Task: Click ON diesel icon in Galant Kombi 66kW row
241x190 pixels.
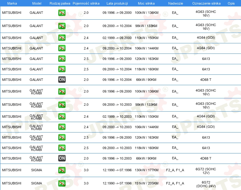Action: click(62, 158)
